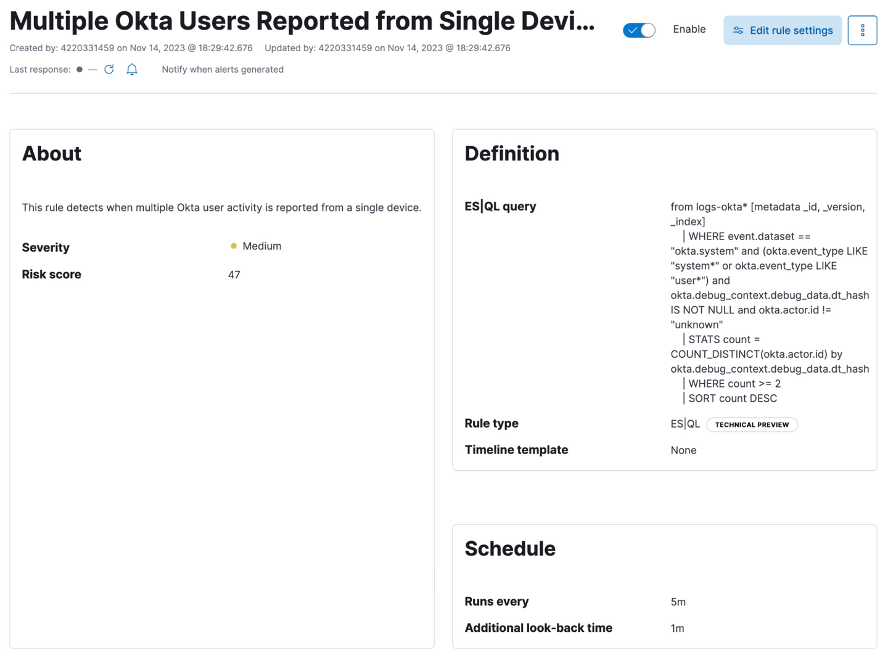Screen dimensions: 888x659
Task: Click the sliders icon in Edit rule settings
Action: coord(738,30)
